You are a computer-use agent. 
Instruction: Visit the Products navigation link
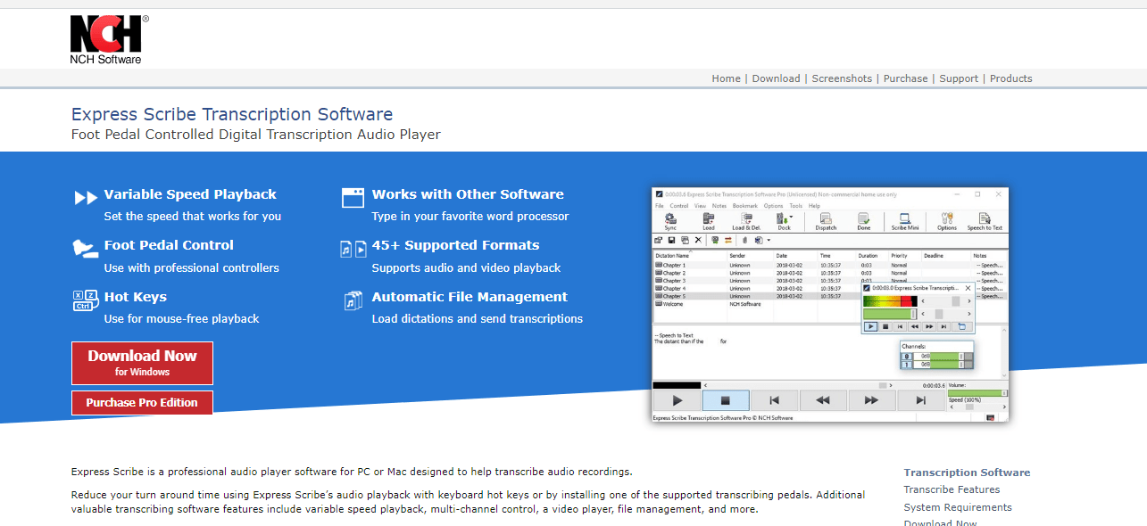[x=1010, y=78]
